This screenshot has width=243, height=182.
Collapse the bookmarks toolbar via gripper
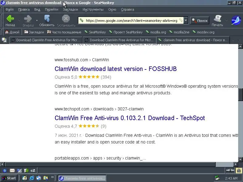click(2, 32)
